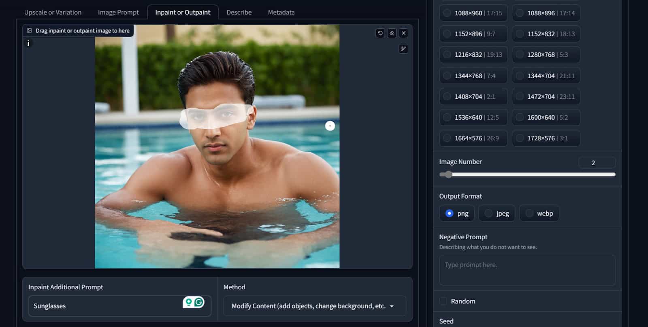Select webp output format
The width and height of the screenshot is (648, 327).
coord(539,213)
